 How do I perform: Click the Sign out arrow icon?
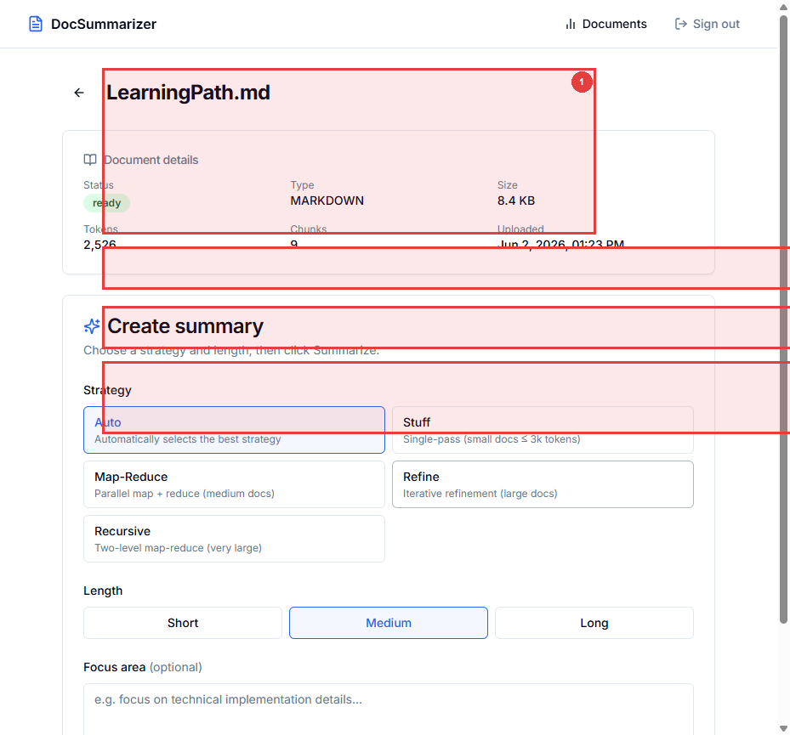[x=680, y=24]
